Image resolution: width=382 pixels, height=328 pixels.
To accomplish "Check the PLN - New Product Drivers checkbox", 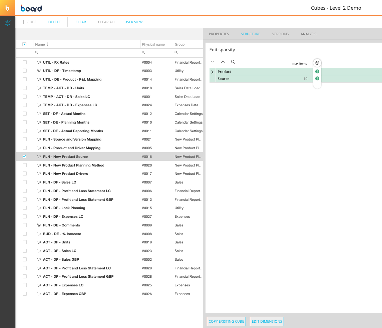I will coord(25,173).
